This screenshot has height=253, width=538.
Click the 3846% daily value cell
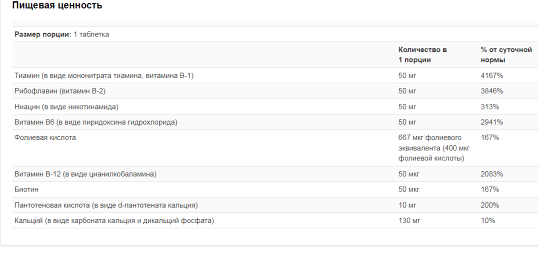(x=492, y=91)
